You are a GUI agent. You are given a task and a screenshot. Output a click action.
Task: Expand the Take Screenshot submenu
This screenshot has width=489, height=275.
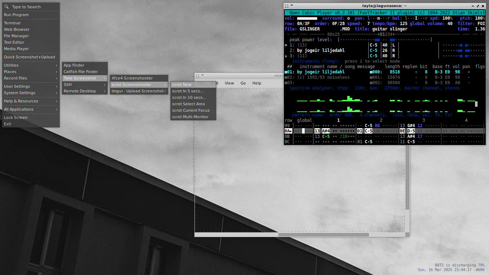tap(85, 78)
